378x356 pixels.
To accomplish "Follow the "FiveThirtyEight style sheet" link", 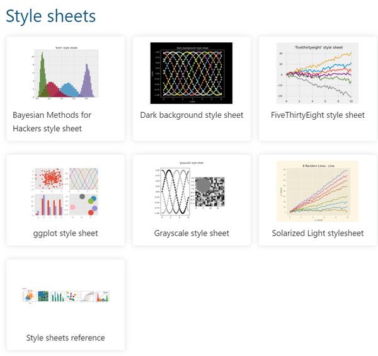I will [318, 115].
